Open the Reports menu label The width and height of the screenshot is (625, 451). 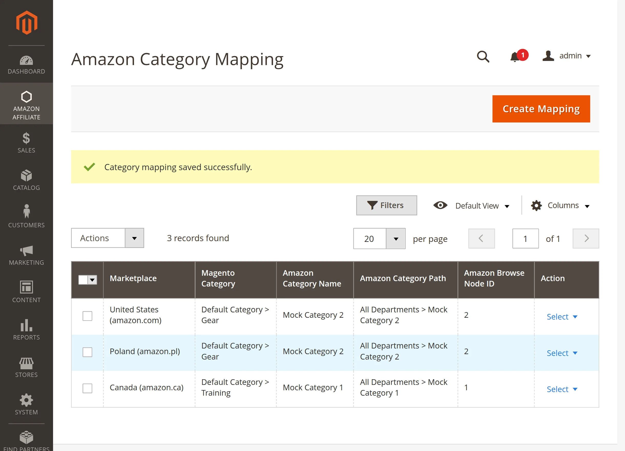tap(26, 337)
